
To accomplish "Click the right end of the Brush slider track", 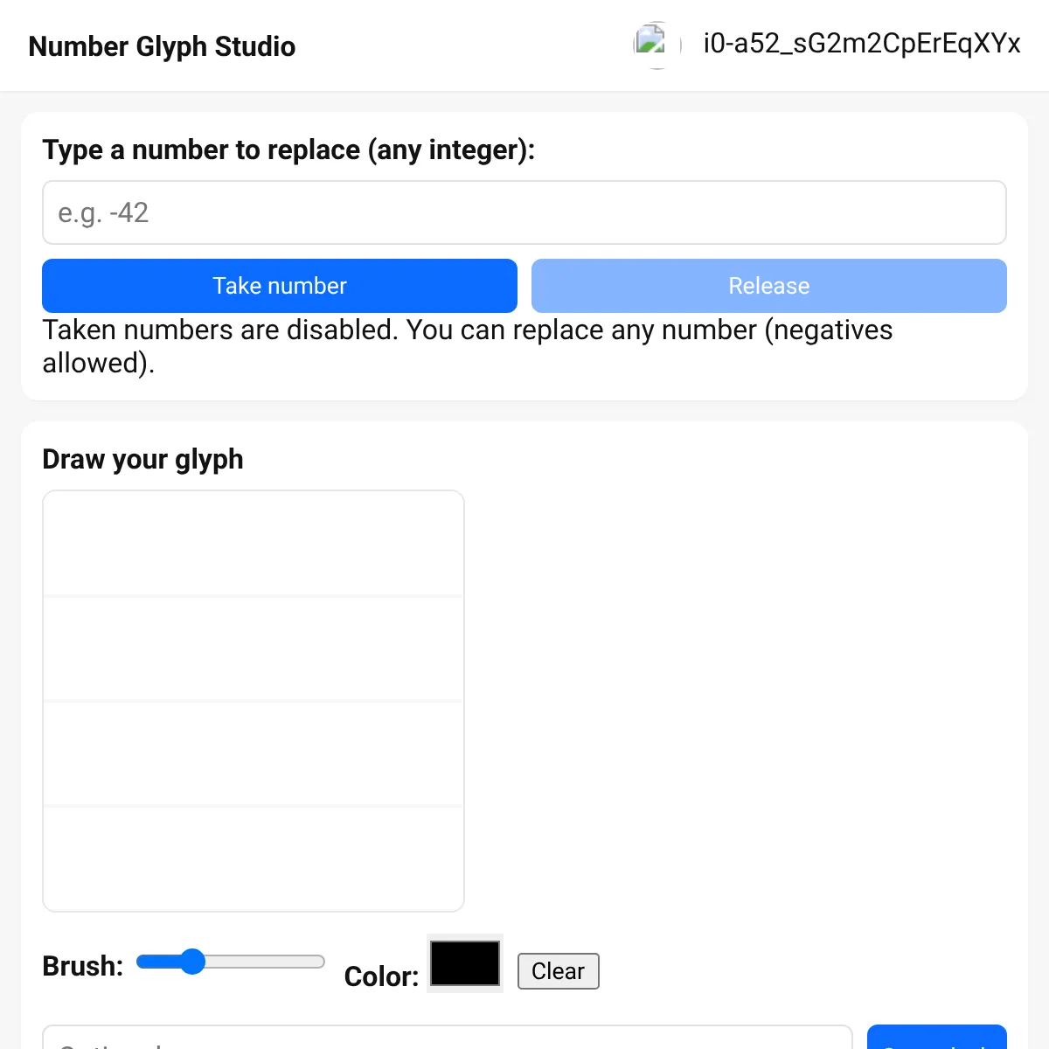I will 319,962.
